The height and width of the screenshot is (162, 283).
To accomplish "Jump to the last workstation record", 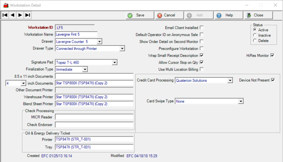I will (x=28, y=15).
